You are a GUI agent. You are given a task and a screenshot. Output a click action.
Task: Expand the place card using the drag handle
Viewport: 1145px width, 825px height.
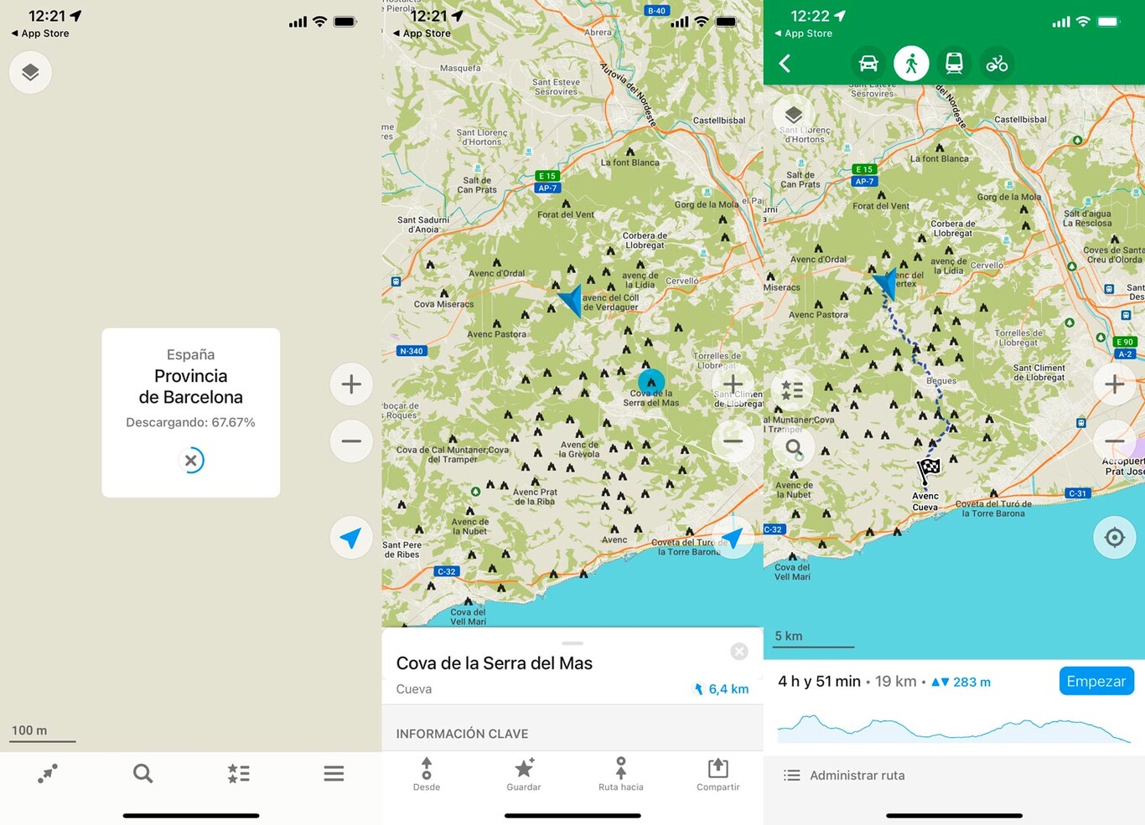click(x=572, y=643)
